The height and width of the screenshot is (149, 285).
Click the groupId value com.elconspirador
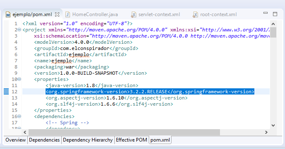pos(85,48)
